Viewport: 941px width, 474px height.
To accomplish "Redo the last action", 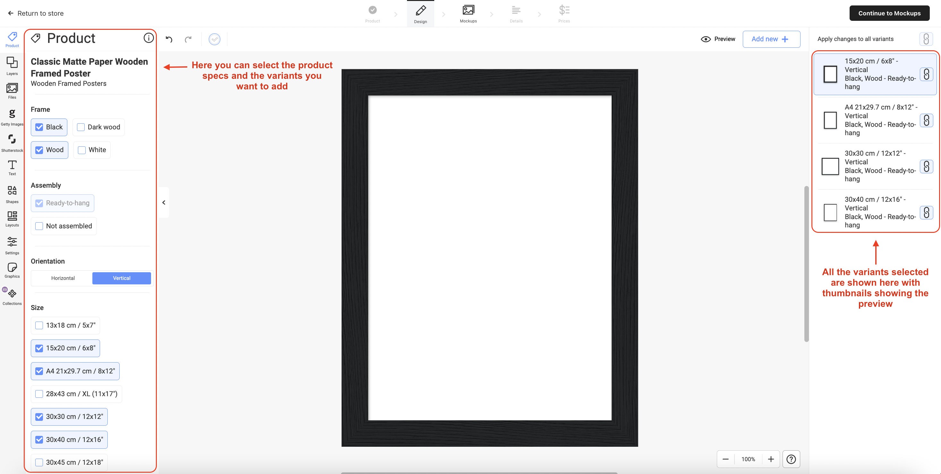I will point(188,39).
